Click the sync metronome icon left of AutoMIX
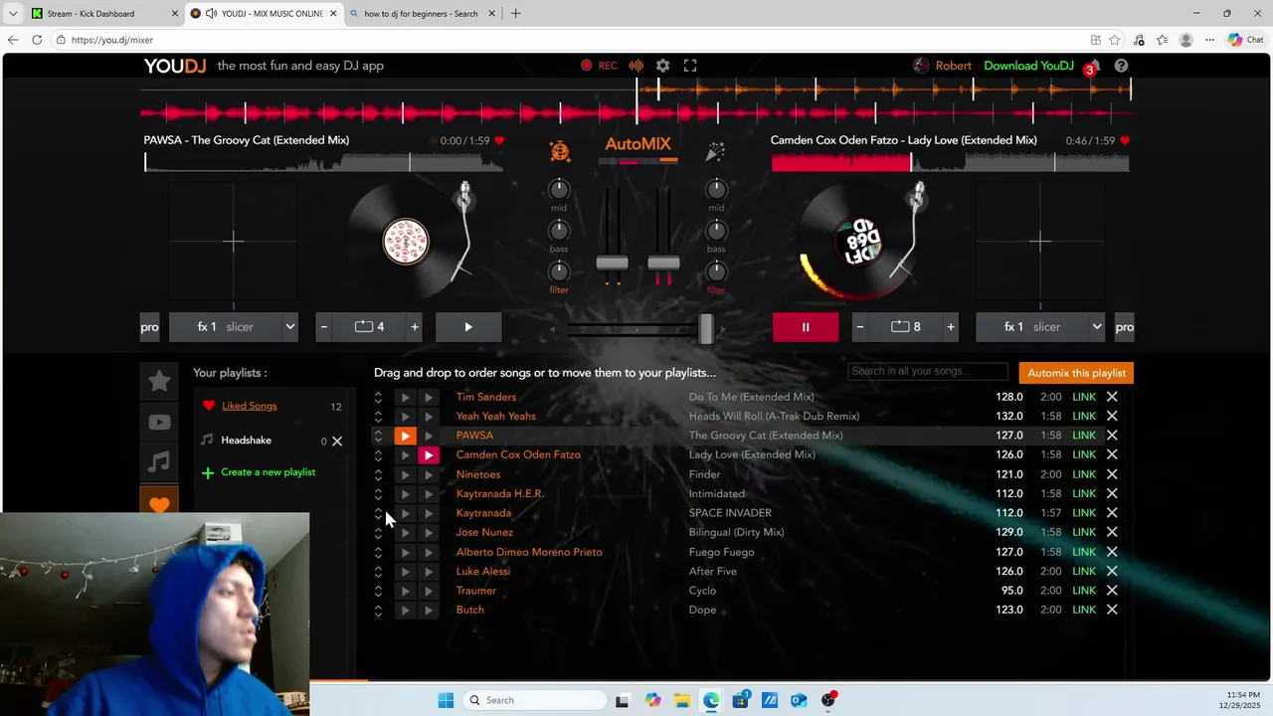 pos(560,151)
